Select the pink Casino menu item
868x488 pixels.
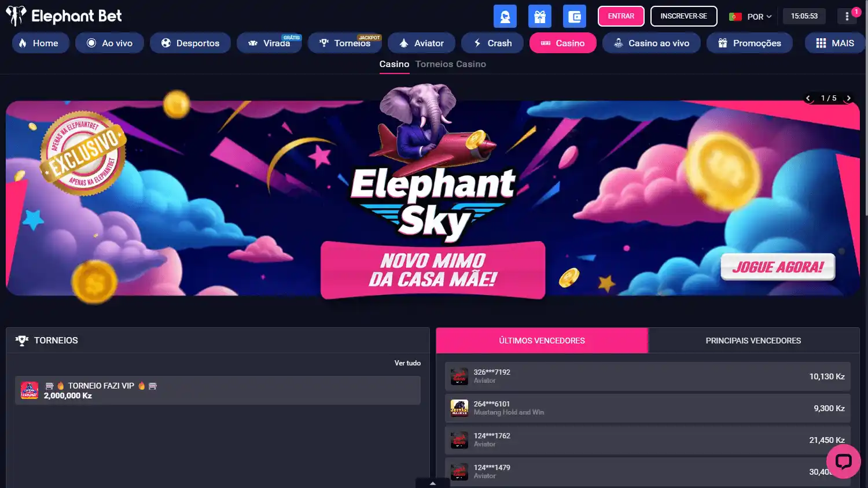coord(563,43)
